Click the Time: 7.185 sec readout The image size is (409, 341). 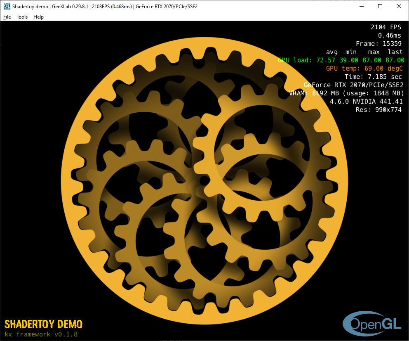[373, 77]
